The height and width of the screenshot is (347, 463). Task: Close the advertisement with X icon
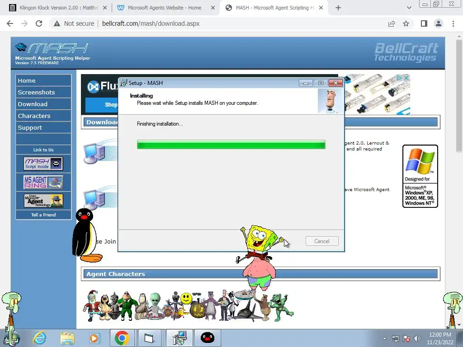point(406,78)
